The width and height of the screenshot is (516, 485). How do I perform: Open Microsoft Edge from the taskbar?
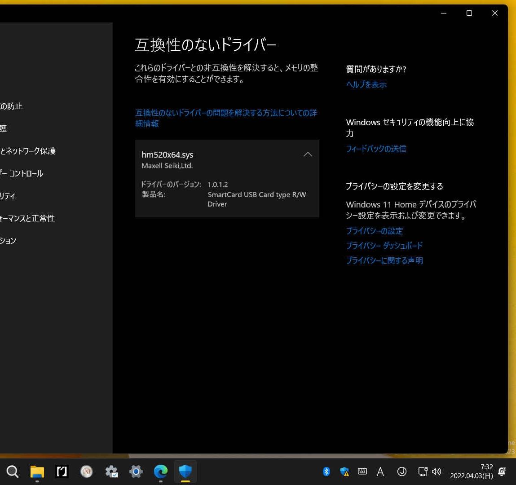pos(161,472)
